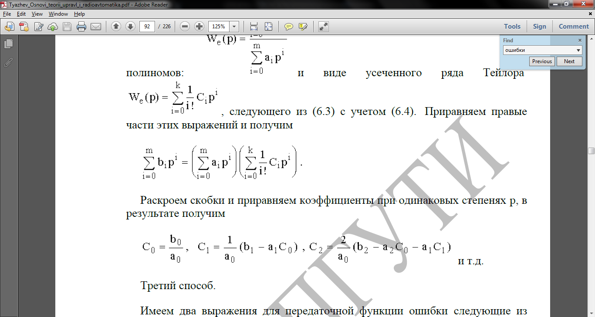
Task: Click the vertical scrollbar thumb
Action: click(x=591, y=151)
